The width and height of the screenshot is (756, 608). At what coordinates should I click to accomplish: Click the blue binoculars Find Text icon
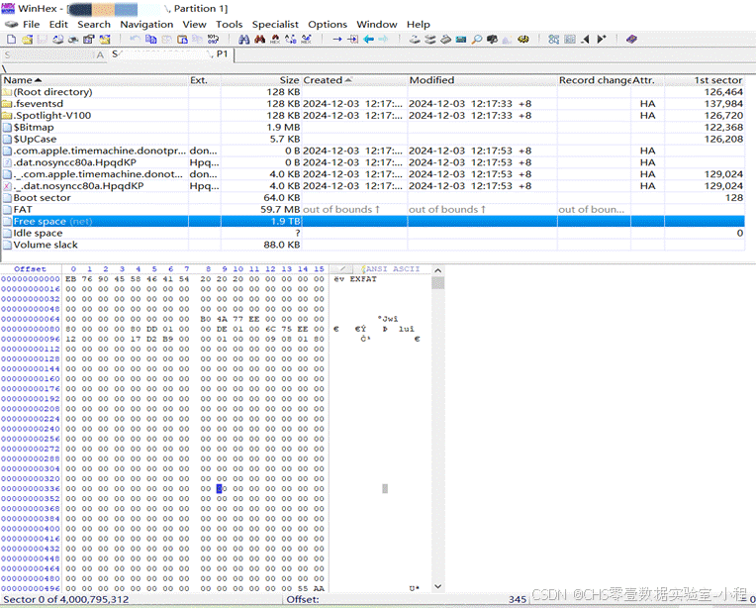[x=244, y=40]
